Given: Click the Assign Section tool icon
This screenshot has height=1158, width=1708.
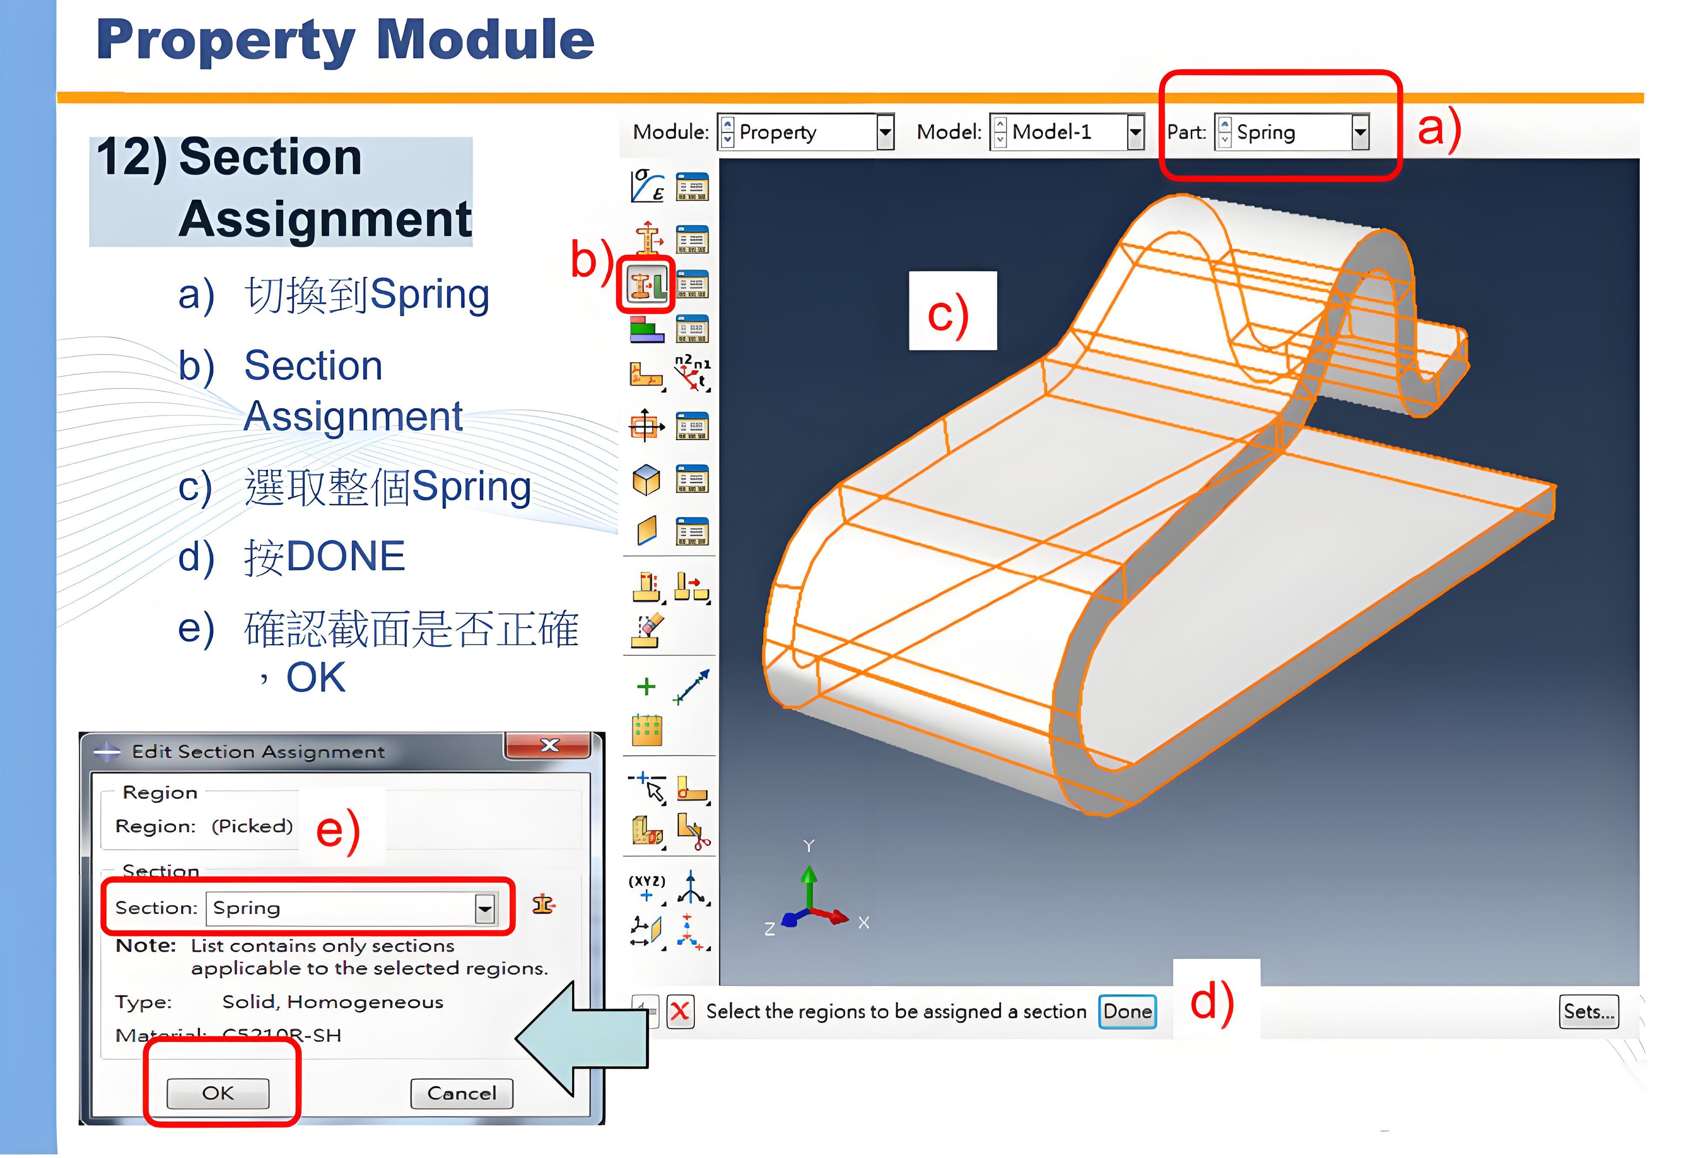Looking at the screenshot, I should pos(647,285).
